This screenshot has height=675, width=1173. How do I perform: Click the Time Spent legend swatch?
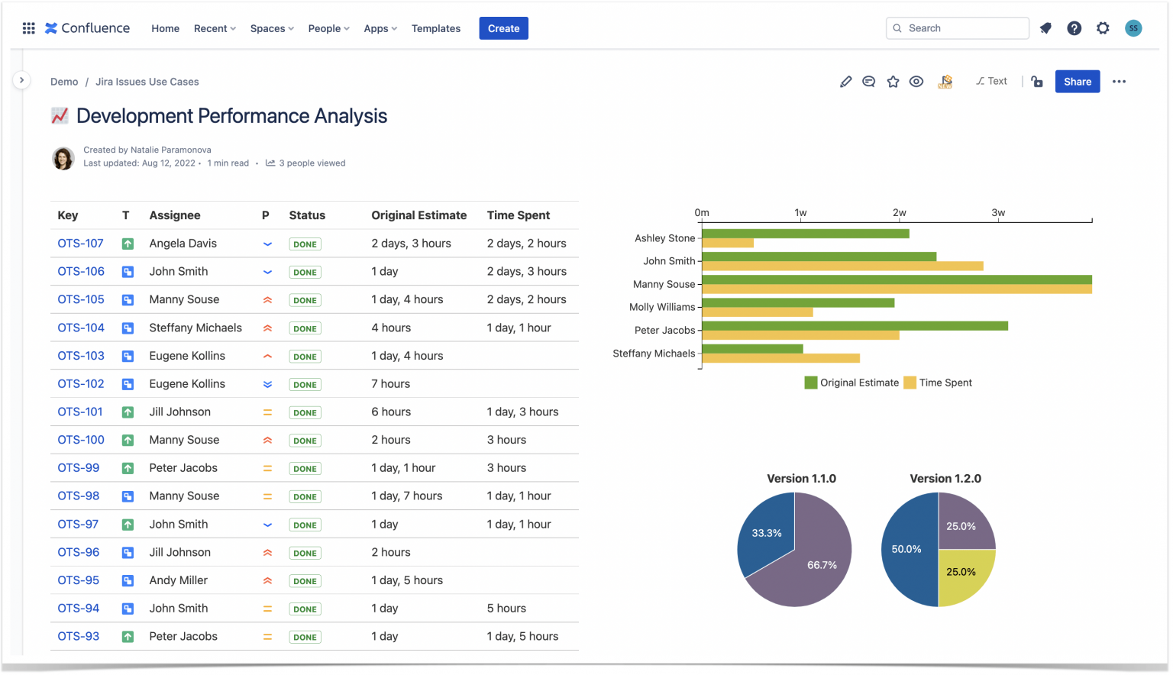[910, 383]
